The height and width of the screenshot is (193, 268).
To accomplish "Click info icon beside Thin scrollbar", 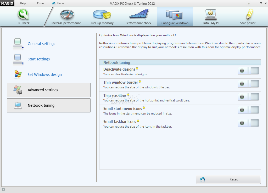I will point(128,94).
